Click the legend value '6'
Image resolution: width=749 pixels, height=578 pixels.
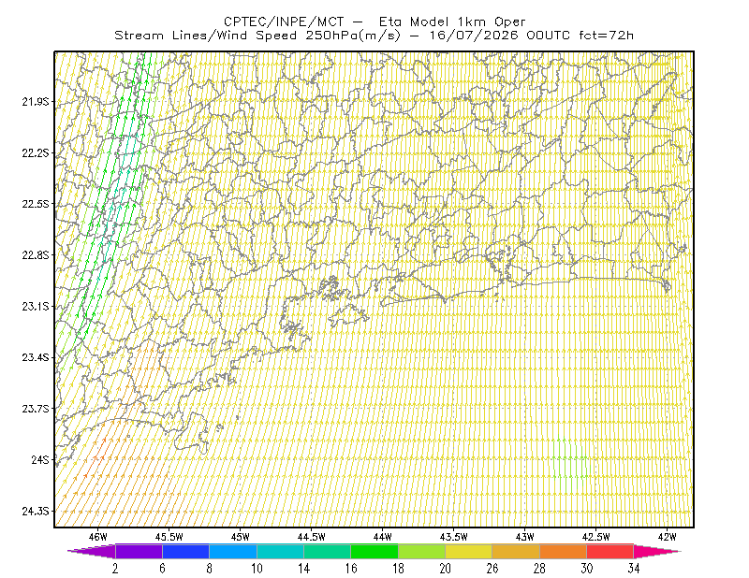tap(162, 569)
